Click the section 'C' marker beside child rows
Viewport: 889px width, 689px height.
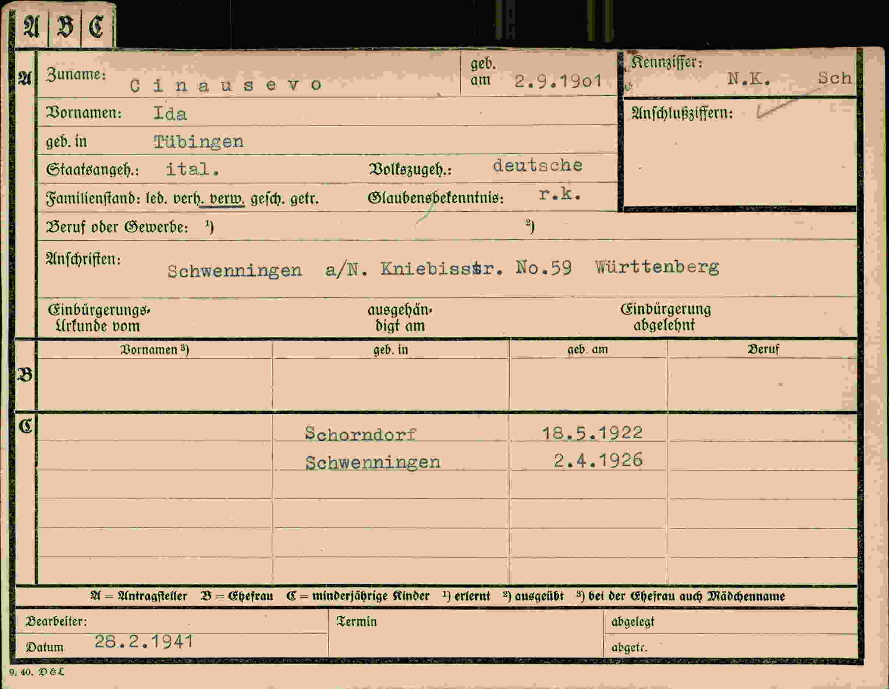pyautogui.click(x=25, y=427)
